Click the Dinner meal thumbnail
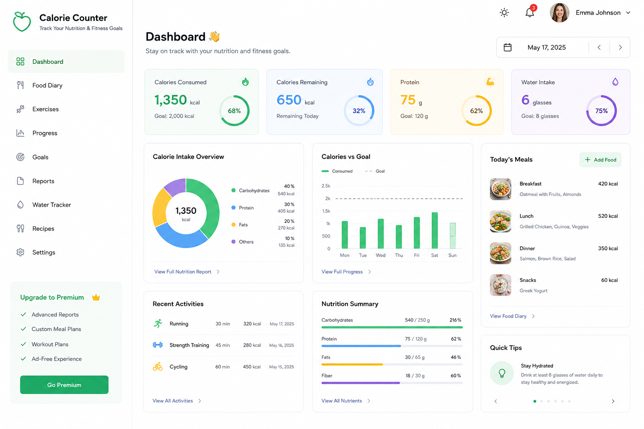Image resolution: width=644 pixels, height=429 pixels. coord(501,253)
